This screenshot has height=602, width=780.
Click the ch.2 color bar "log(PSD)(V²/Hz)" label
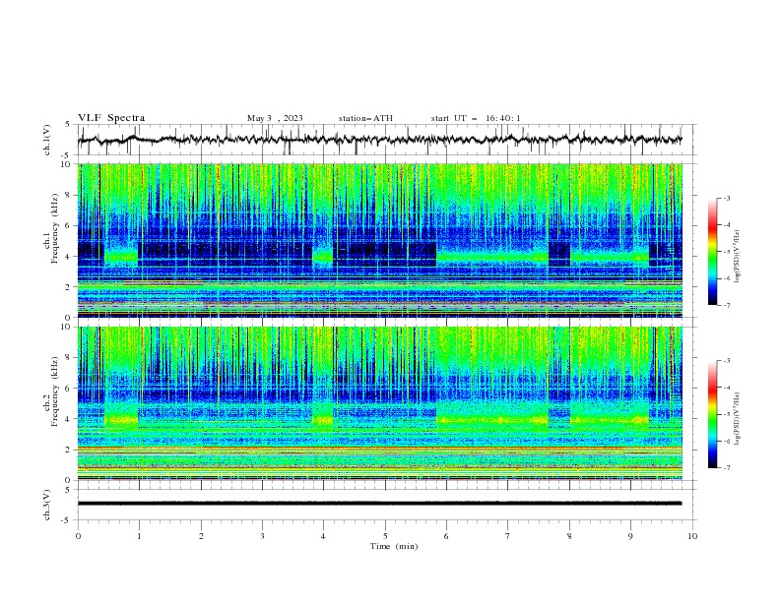pyautogui.click(x=737, y=418)
